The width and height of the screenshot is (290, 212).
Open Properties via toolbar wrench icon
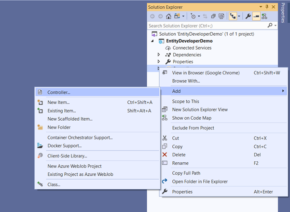[248, 16]
